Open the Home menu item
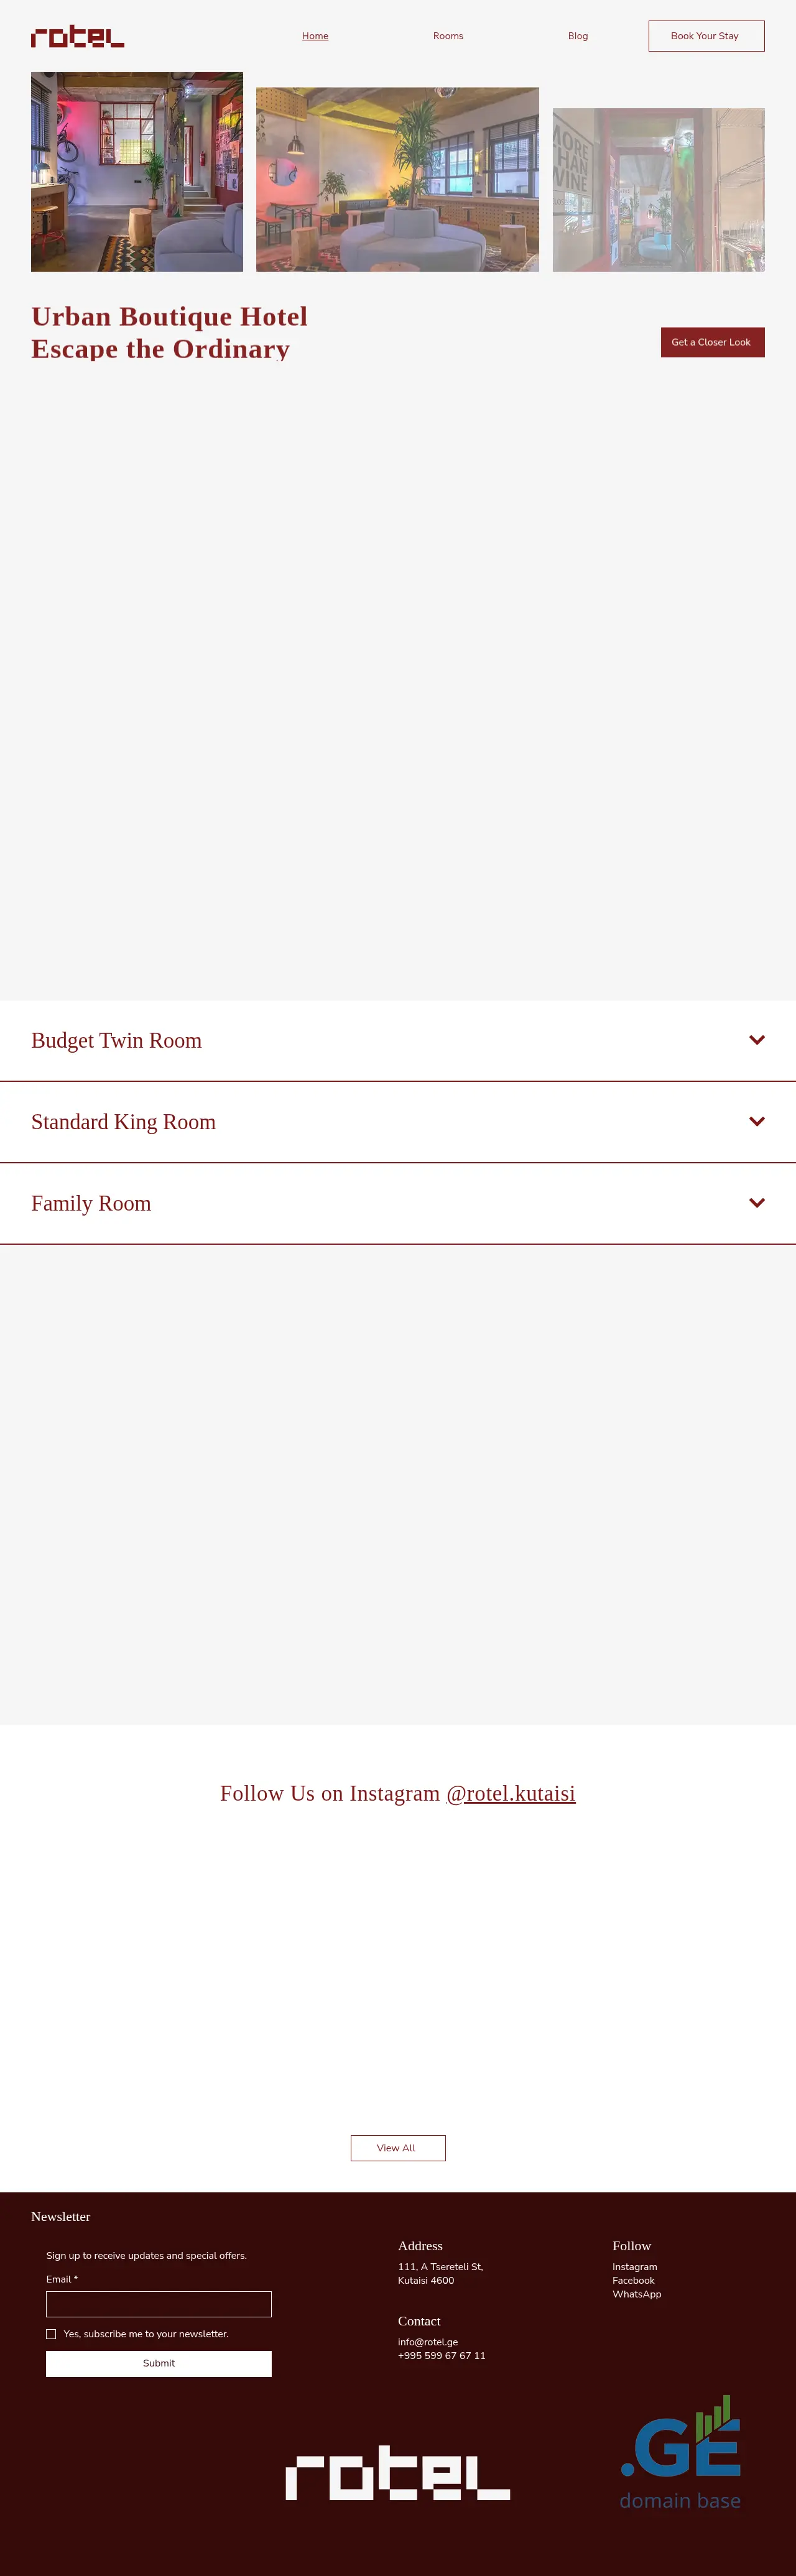This screenshot has height=2576, width=796. (315, 36)
